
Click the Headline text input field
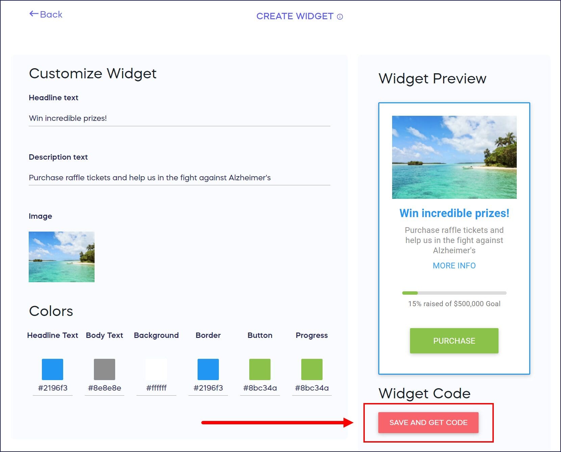tap(179, 118)
